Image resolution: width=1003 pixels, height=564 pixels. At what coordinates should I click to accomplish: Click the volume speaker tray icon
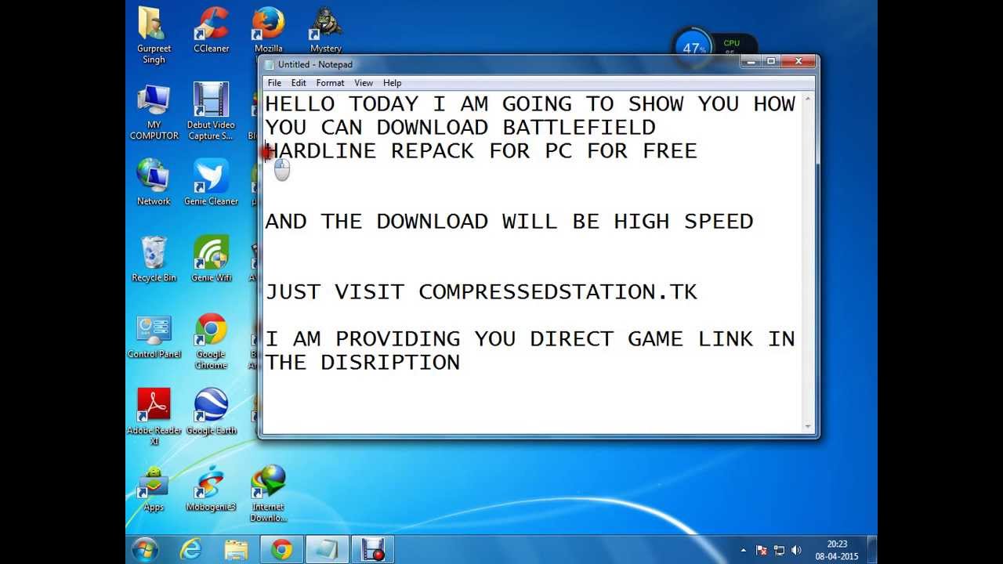tap(796, 551)
